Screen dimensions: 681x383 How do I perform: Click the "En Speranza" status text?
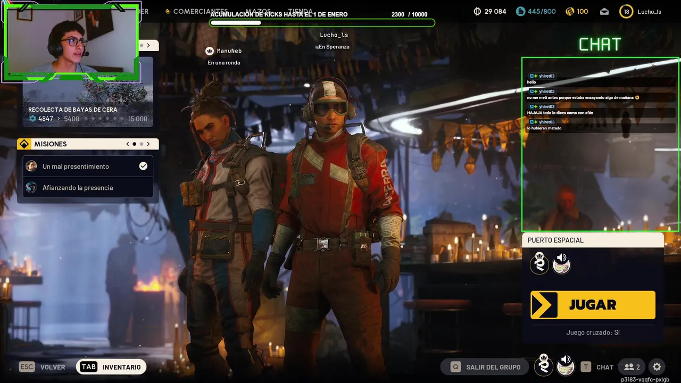tap(334, 47)
